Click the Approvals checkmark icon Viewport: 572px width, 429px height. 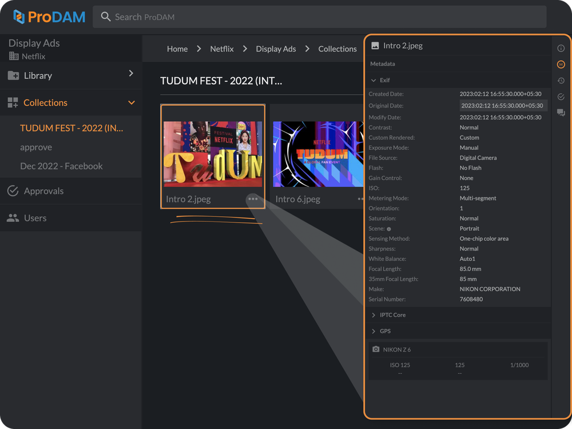13,191
